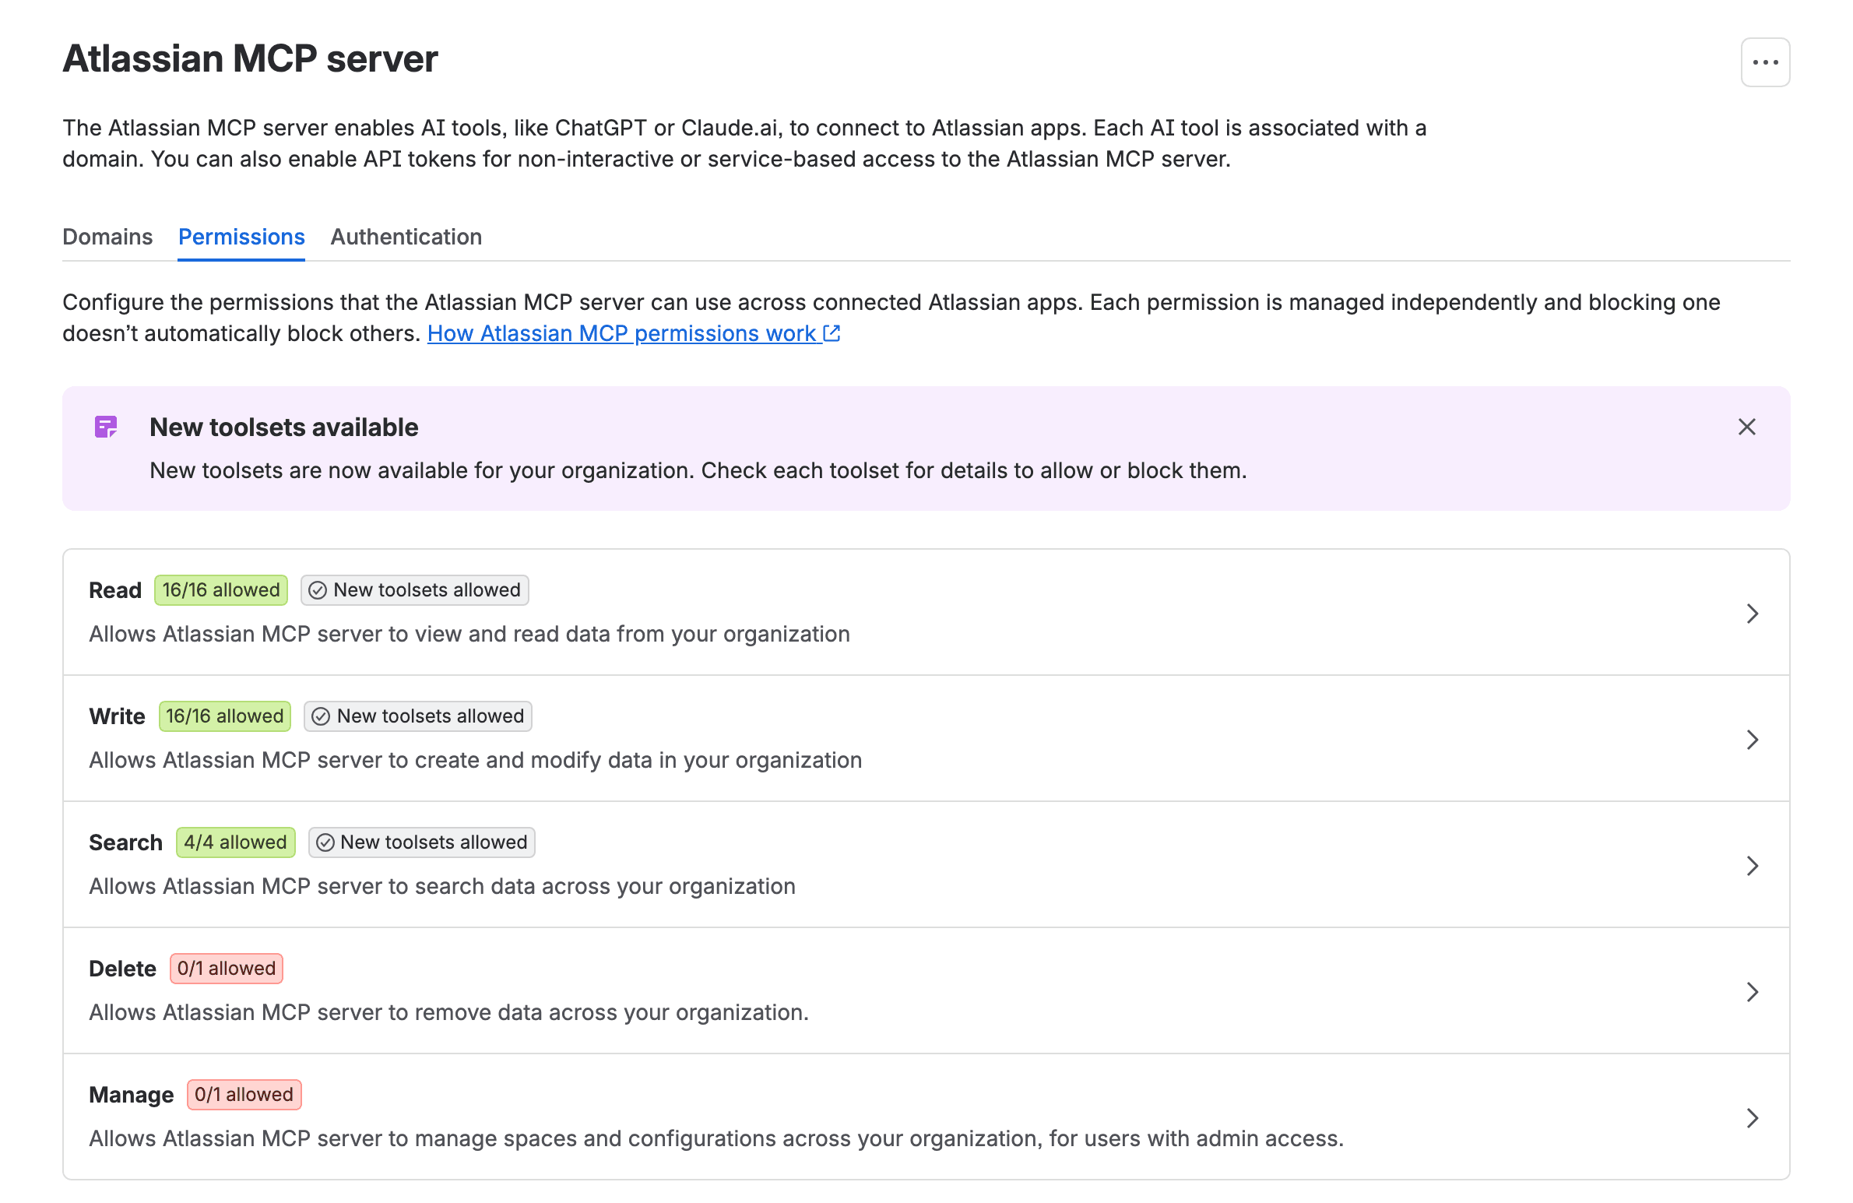The height and width of the screenshot is (1203, 1853).
Task: Click the Delete permission title
Action: click(x=123, y=969)
